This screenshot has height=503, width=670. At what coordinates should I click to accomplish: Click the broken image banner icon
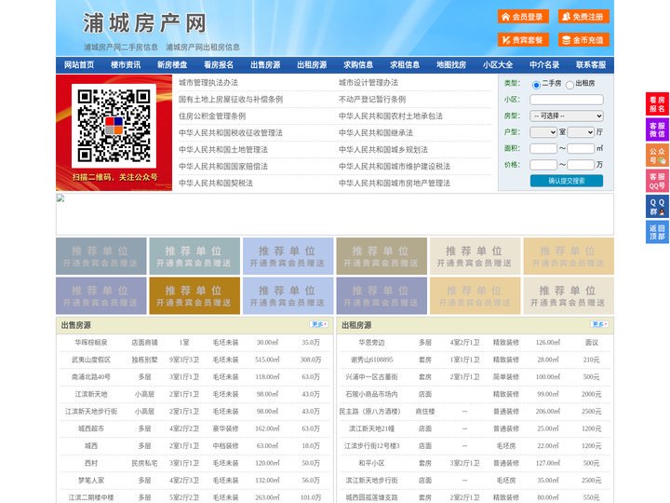click(60, 198)
